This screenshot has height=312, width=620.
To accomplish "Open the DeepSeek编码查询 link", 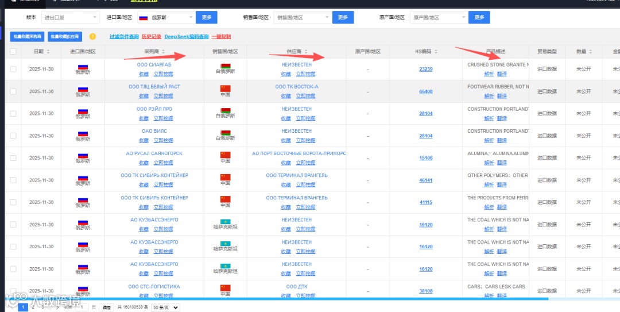I will [186, 36].
